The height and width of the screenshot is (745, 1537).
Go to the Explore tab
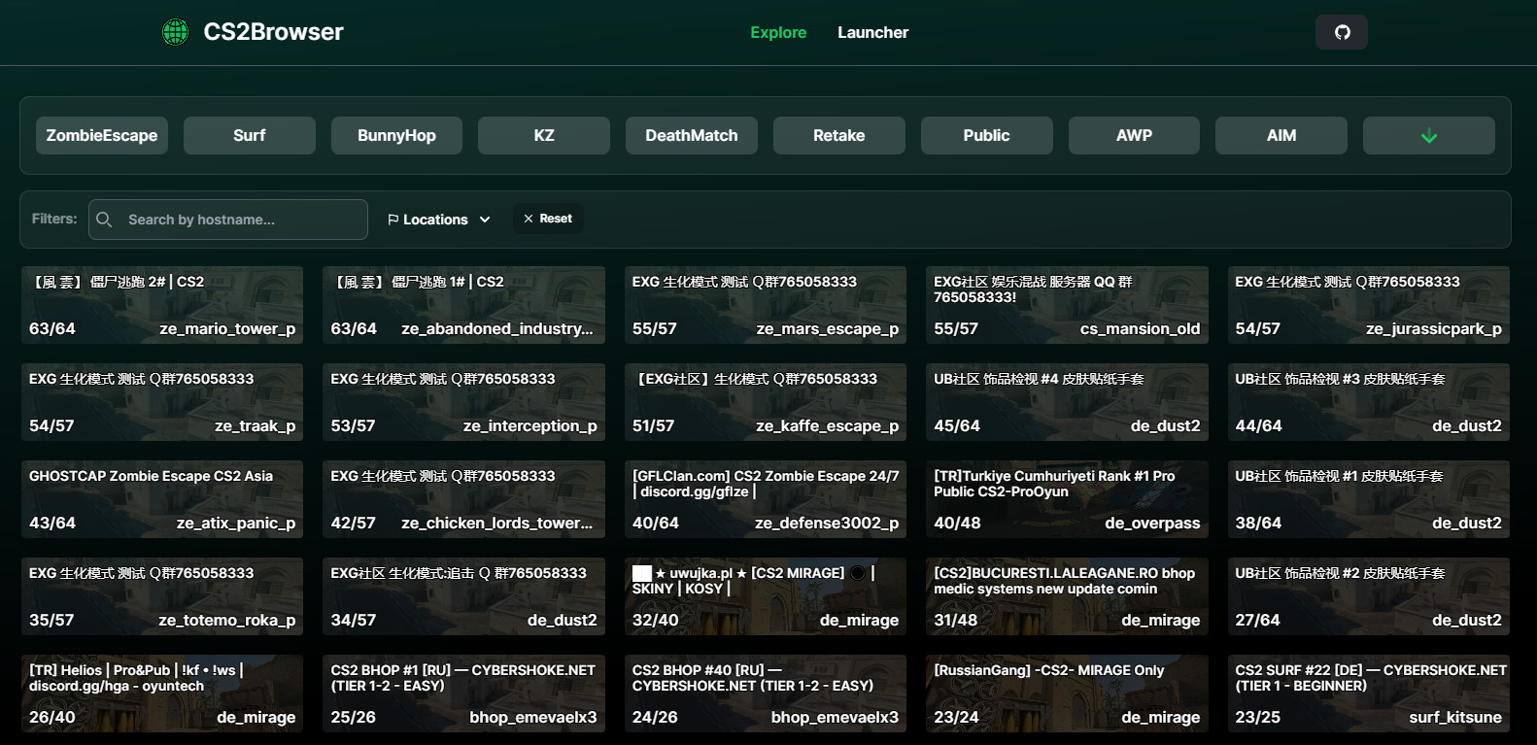pyautogui.click(x=777, y=32)
